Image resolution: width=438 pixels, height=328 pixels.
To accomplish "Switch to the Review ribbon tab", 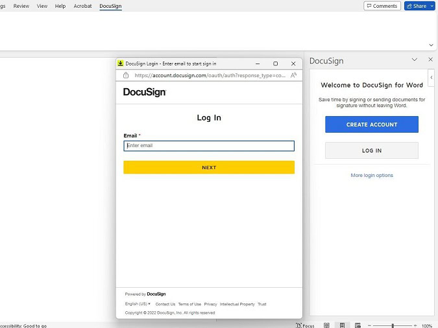I will point(21,6).
